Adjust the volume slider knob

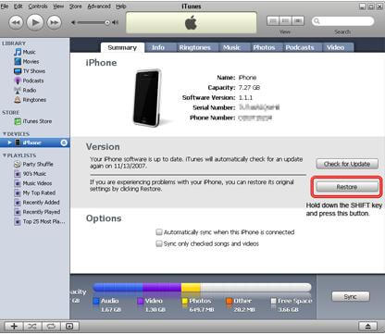(x=107, y=22)
